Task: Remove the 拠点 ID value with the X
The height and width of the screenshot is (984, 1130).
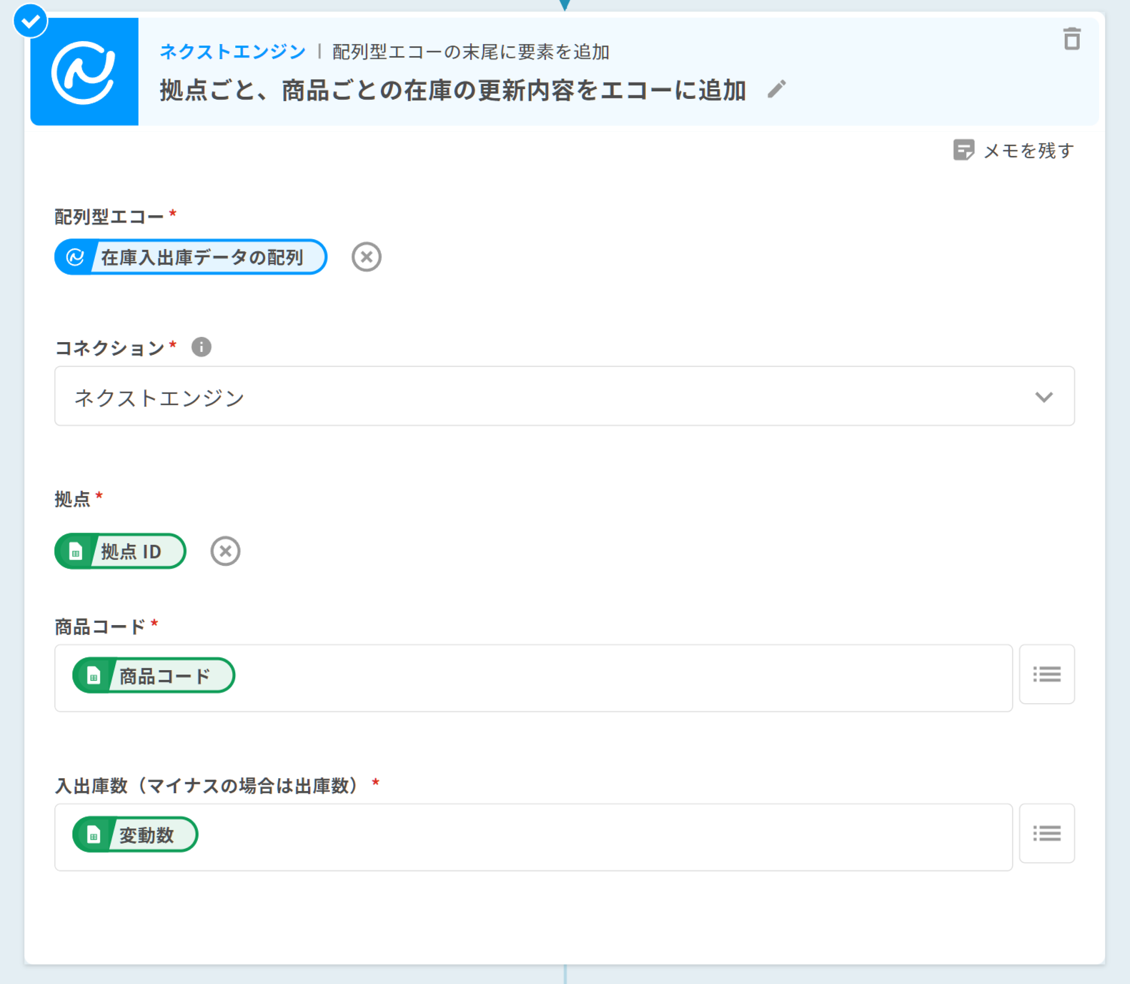Action: pos(225,551)
